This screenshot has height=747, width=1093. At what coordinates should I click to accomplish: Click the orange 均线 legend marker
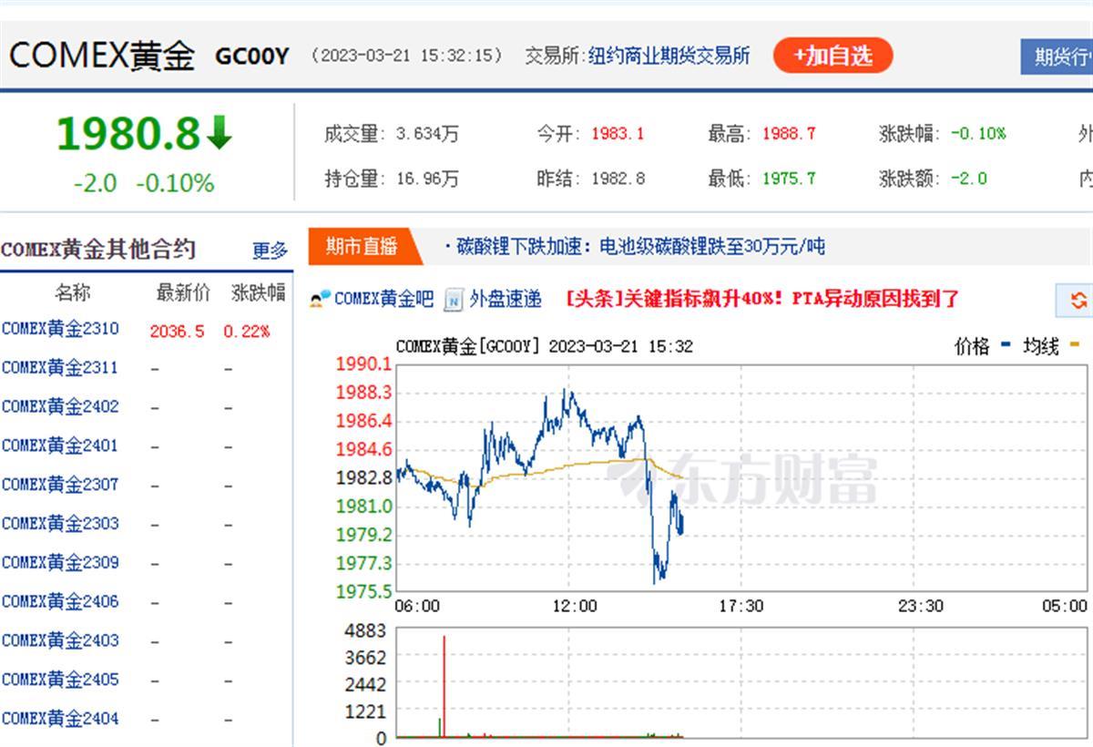1074,346
